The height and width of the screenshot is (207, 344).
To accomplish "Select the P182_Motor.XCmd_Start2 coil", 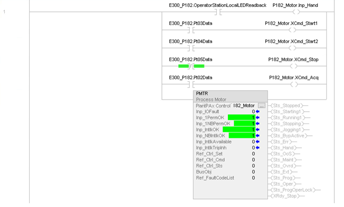I will click(x=292, y=48).
